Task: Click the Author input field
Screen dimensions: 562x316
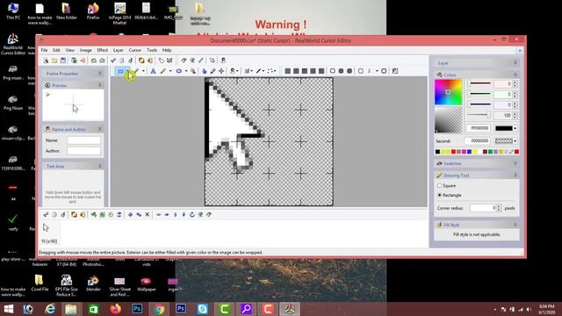Action: click(x=84, y=151)
